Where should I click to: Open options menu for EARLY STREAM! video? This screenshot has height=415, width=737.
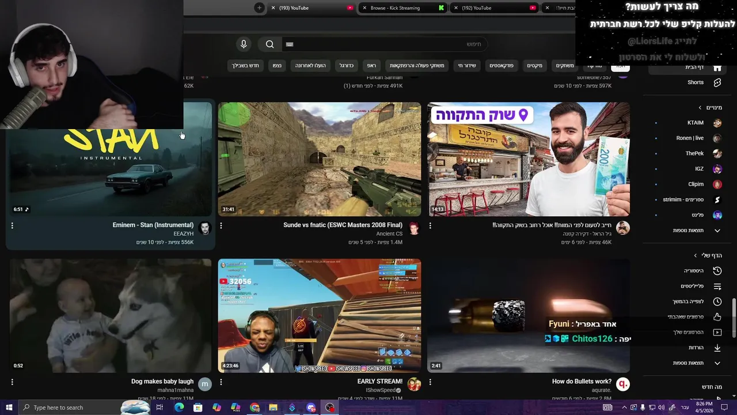coord(221,382)
